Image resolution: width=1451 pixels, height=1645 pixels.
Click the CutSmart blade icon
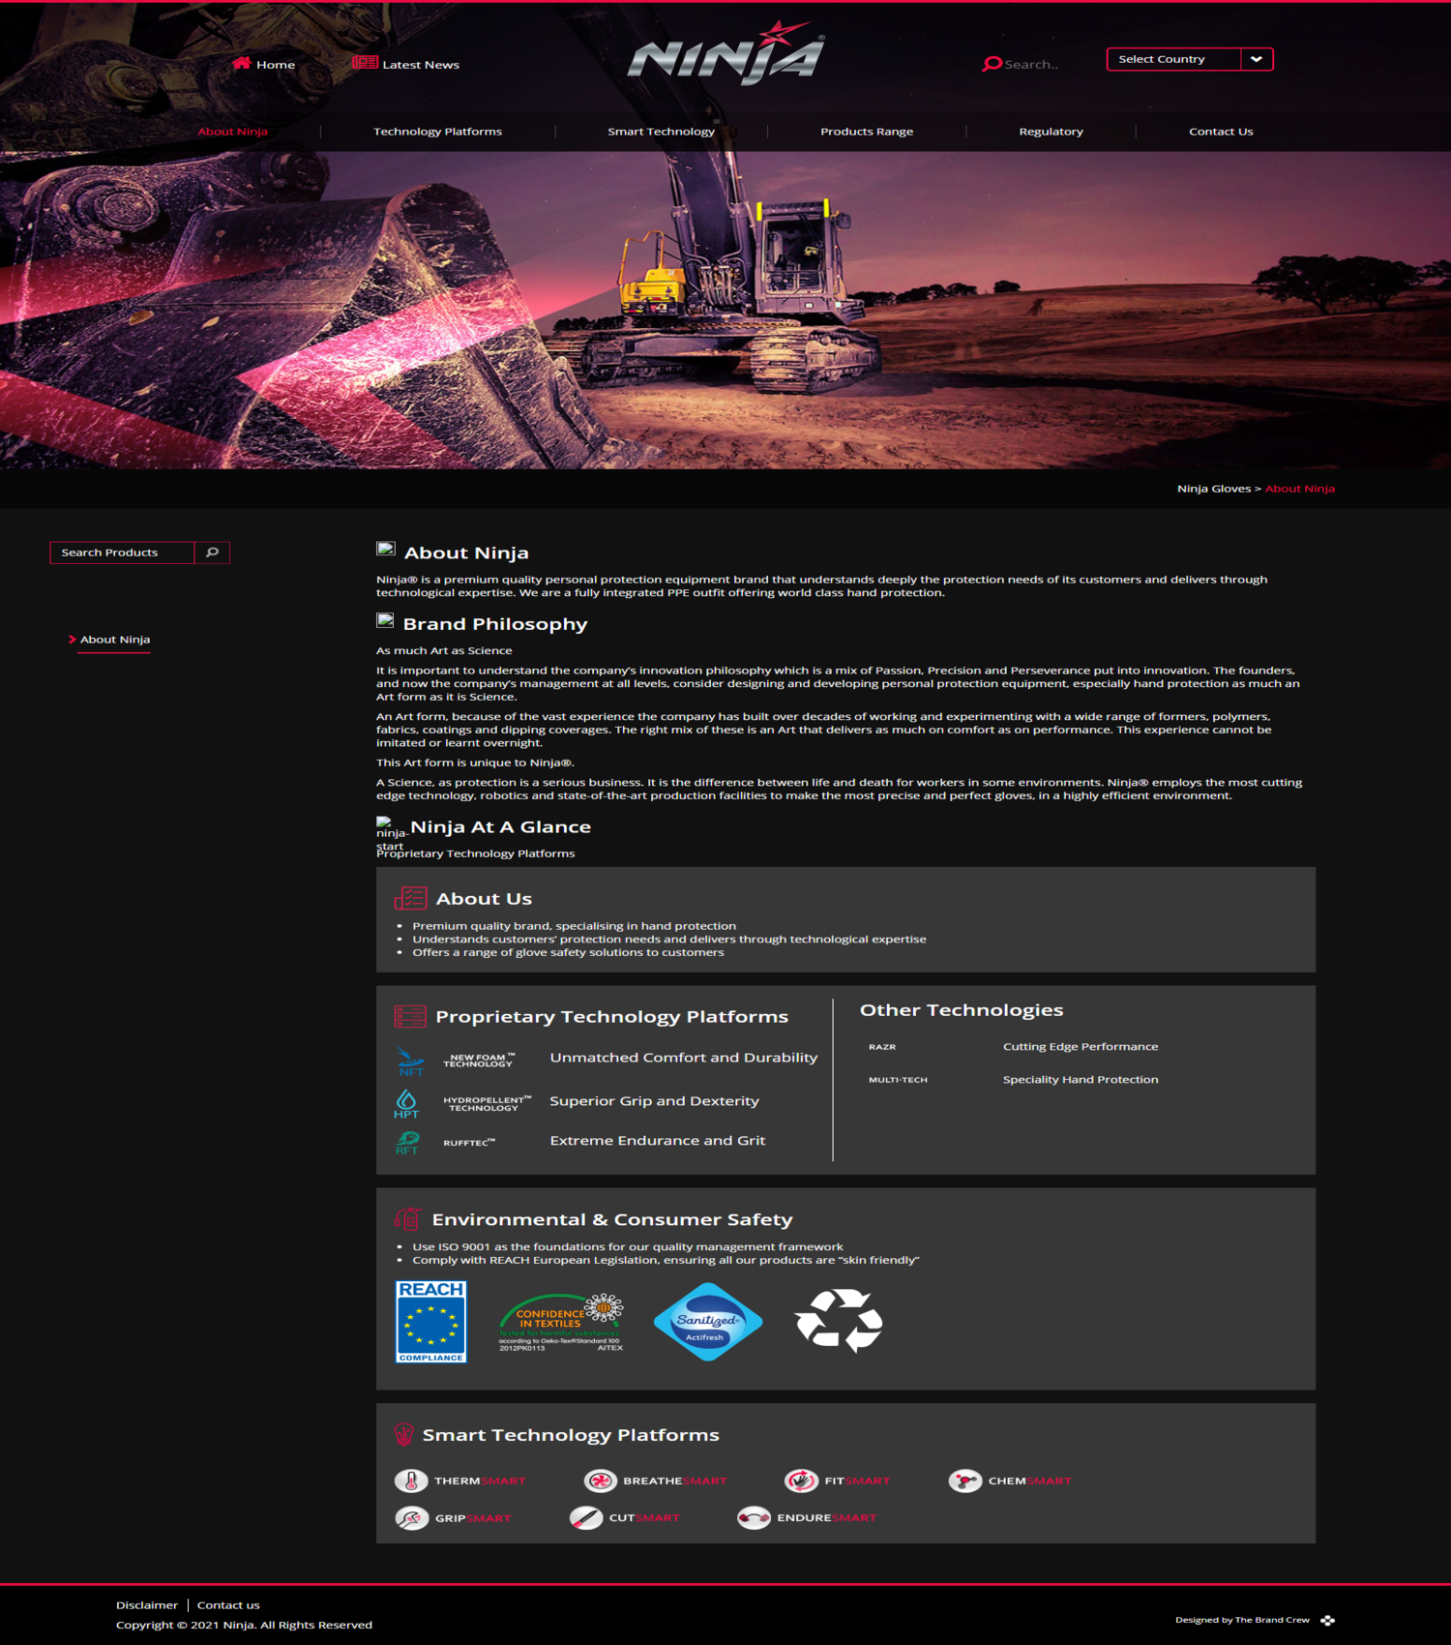coord(586,1517)
